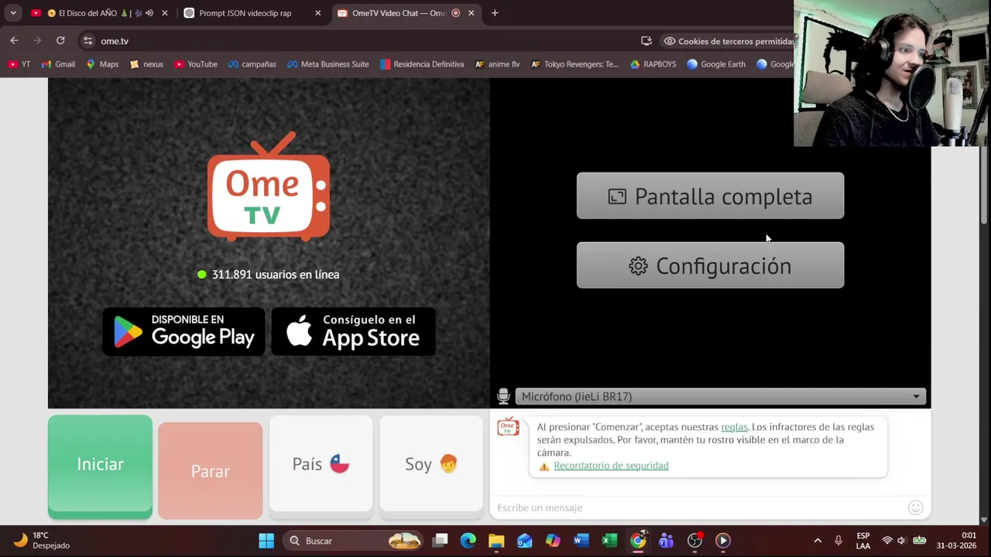The width and height of the screenshot is (991, 557).
Task: Open Residencia Definitiva bookmark
Action: pos(422,64)
